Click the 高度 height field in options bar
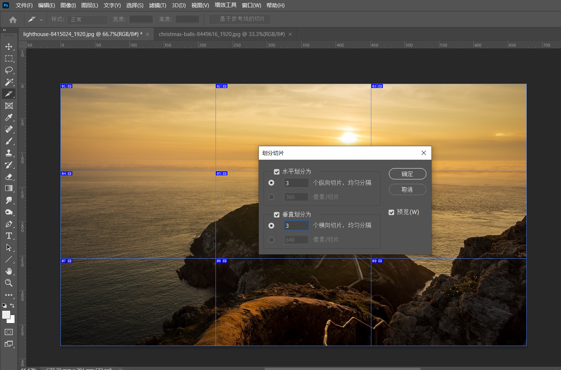The height and width of the screenshot is (370, 561). click(x=187, y=19)
